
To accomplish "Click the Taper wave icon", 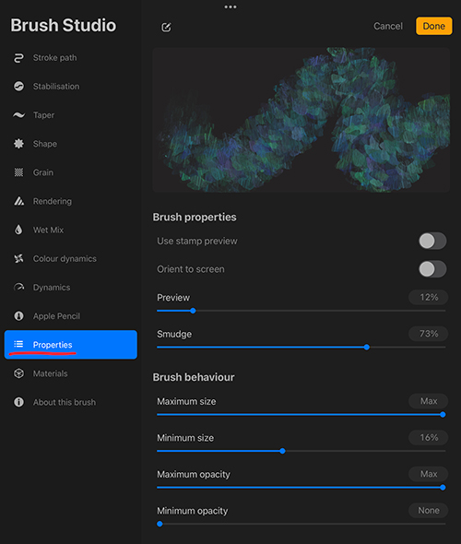I will coord(18,115).
